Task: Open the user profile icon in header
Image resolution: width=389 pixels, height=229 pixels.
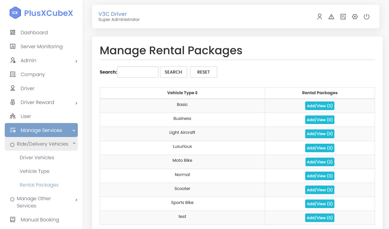Action: pyautogui.click(x=319, y=17)
